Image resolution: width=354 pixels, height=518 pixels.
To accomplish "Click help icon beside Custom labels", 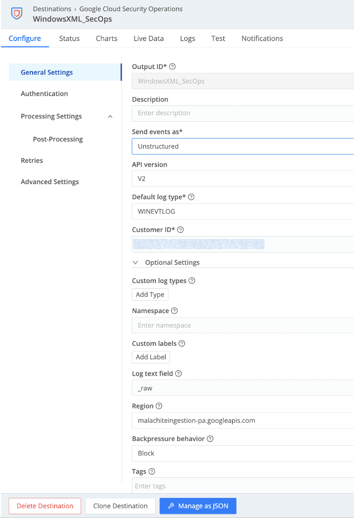I will point(182,343).
